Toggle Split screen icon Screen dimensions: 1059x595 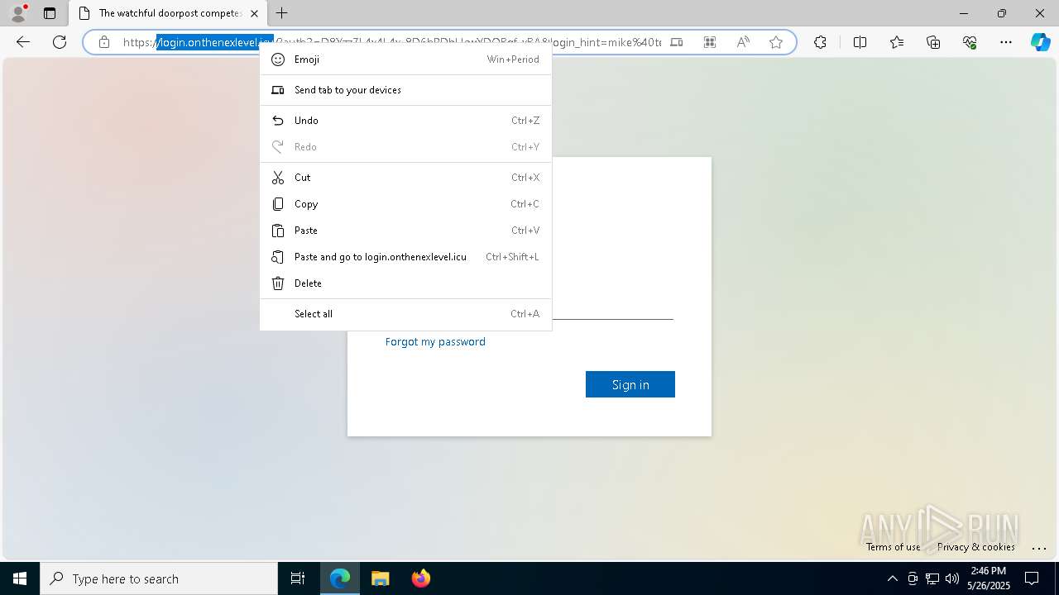coord(860,42)
